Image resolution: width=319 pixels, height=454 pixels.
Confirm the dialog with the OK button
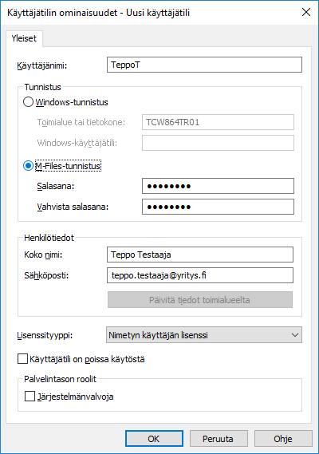point(154,439)
